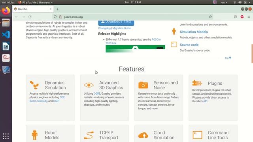The height and width of the screenshot is (142, 253).
Task: Click the Advanced 3D Graphics eye icon
Action: click(89, 85)
